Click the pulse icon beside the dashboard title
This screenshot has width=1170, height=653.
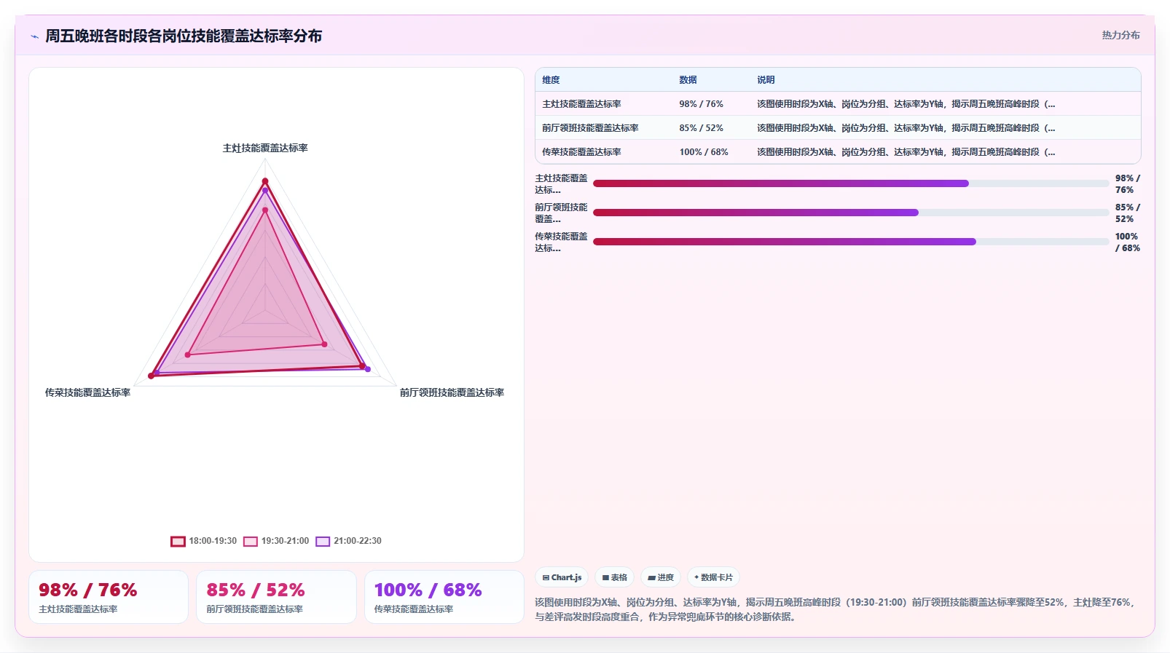[x=34, y=36]
